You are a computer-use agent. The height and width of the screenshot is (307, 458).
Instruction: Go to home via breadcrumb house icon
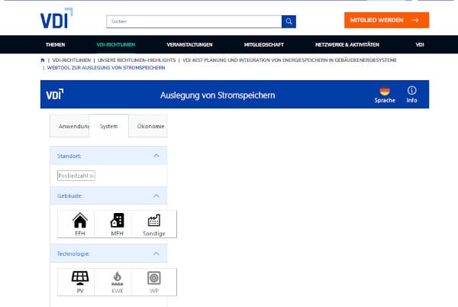click(42, 59)
